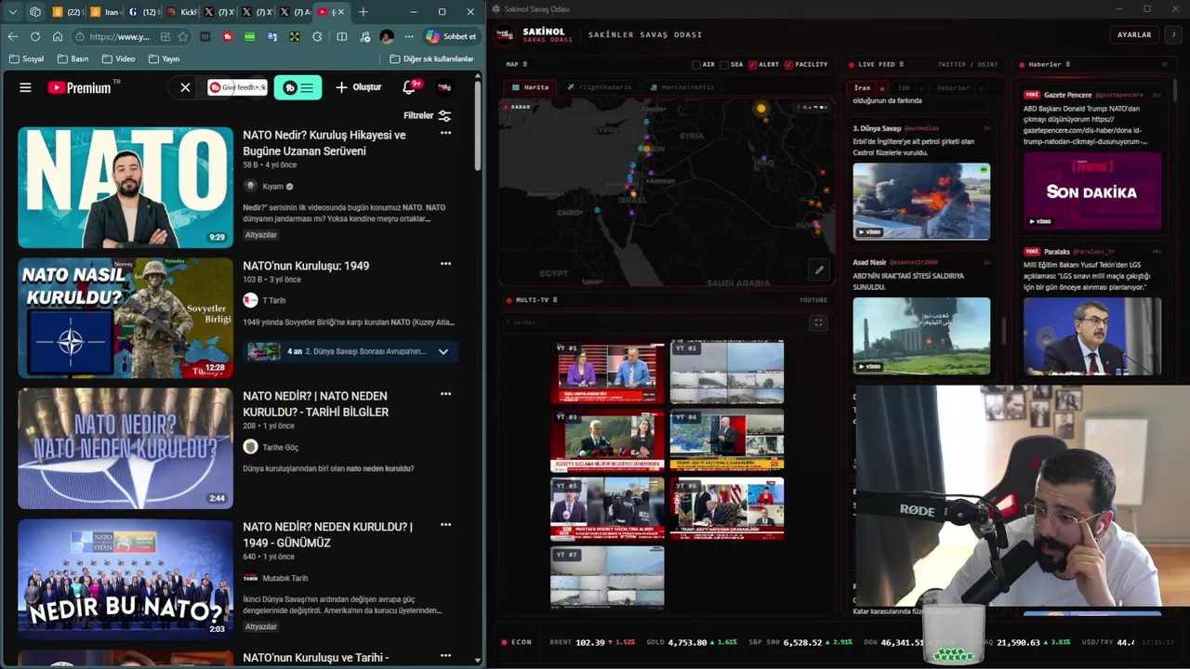Switch to the Iran browser tab

click(x=106, y=12)
